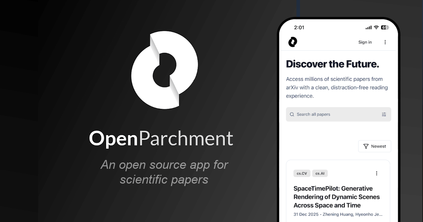This screenshot has height=222, width=423.
Task: Click the large OpenParchment logo on the left
Action: point(164,70)
